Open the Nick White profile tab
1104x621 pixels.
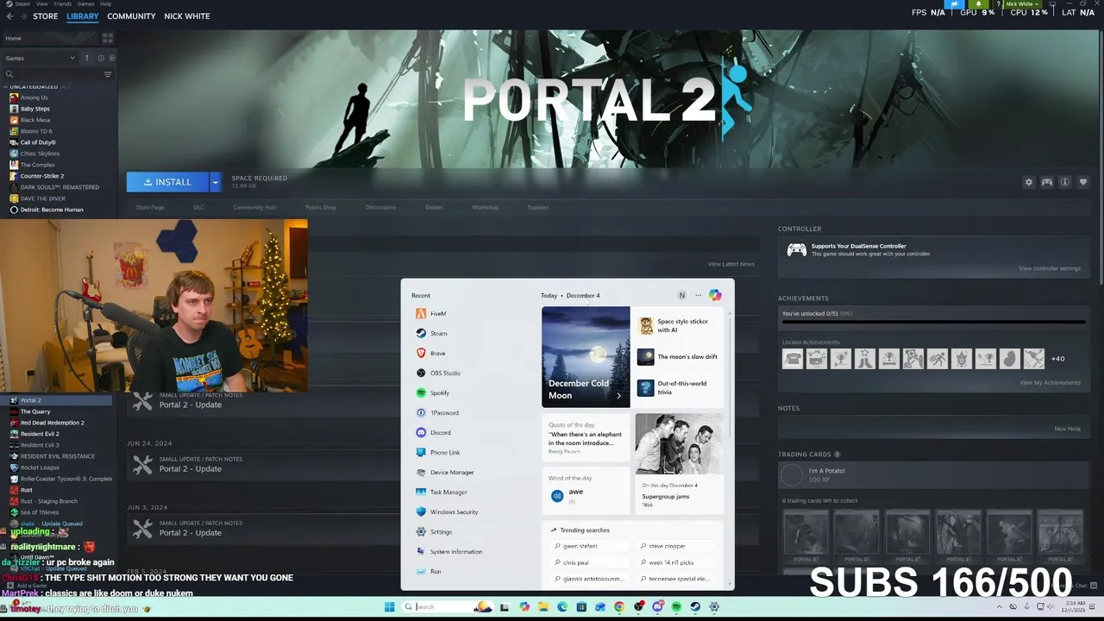[187, 16]
